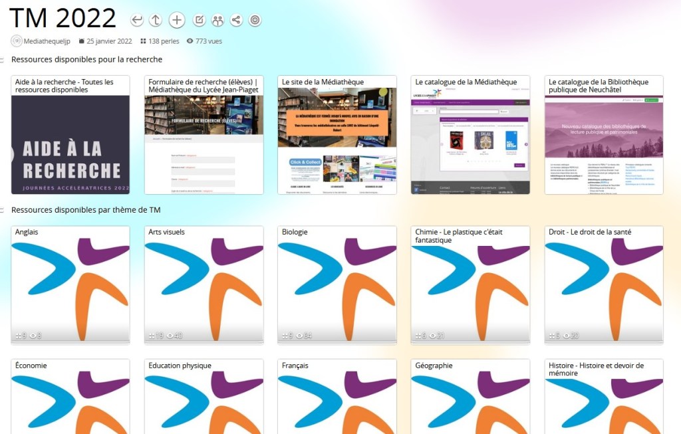Click the share icon in the toolbar

point(236,21)
